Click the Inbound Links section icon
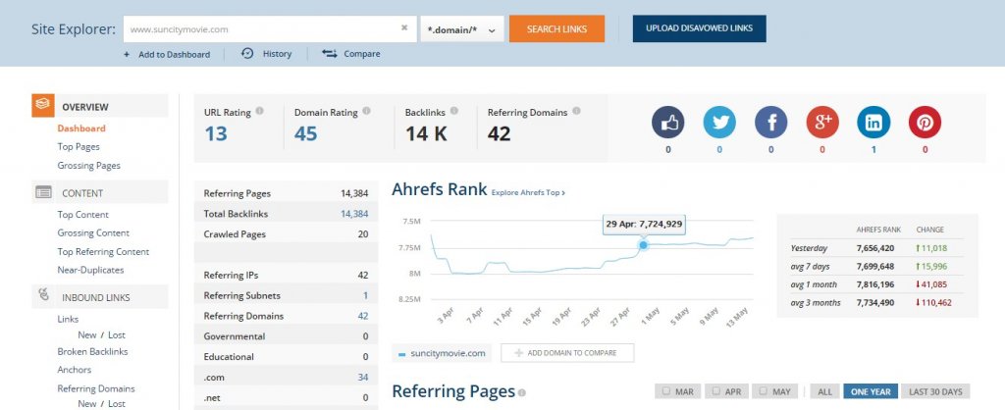 click(43, 296)
